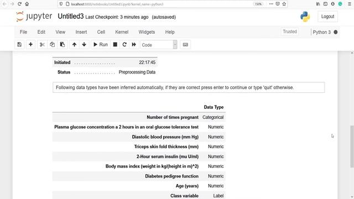354x199 pixels.
Task: Click 'Diabetes pedigree function' row label
Action: [x=171, y=176]
